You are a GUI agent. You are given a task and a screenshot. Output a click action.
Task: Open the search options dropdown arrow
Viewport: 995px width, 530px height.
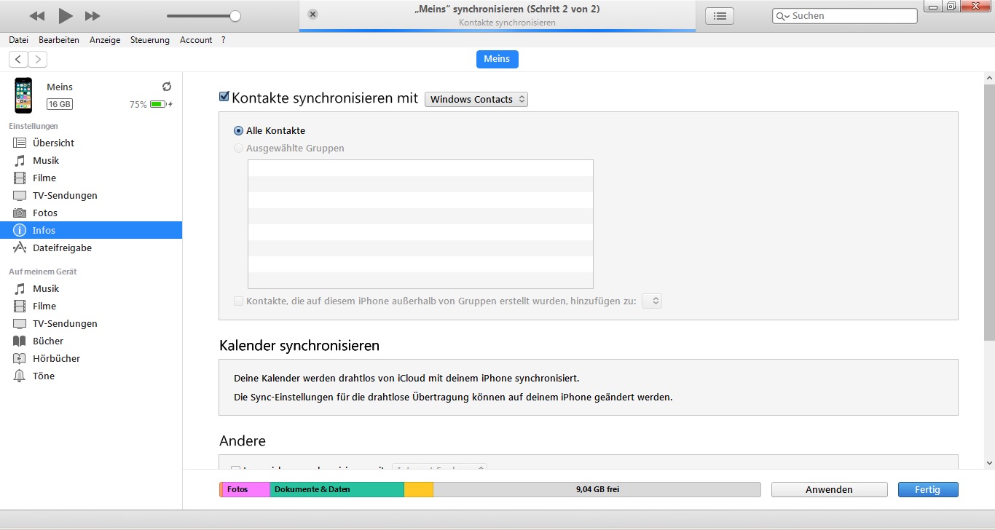pyautogui.click(x=783, y=16)
